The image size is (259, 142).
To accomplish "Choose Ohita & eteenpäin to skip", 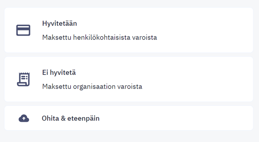I will [129, 118].
